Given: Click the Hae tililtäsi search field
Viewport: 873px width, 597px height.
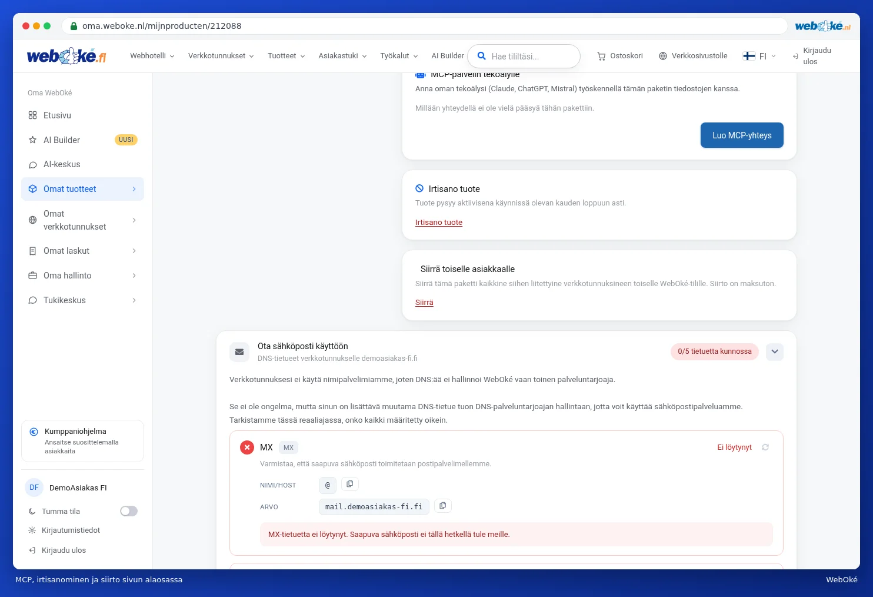Looking at the screenshot, I should click(x=524, y=57).
